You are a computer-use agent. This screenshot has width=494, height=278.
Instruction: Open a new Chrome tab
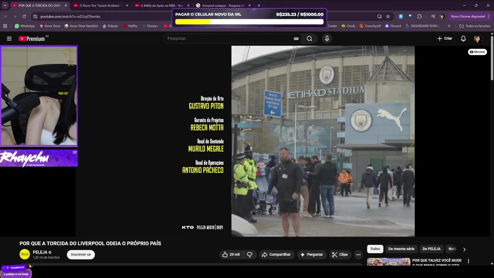click(259, 5)
